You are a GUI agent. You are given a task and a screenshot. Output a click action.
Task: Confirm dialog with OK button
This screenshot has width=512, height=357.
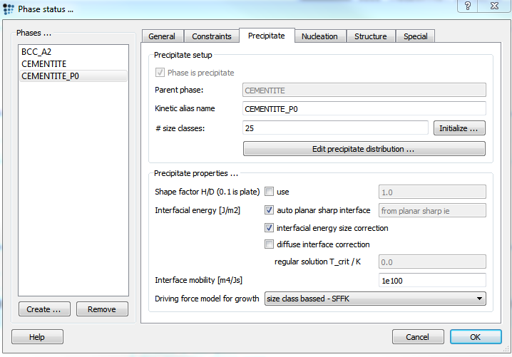(475, 337)
